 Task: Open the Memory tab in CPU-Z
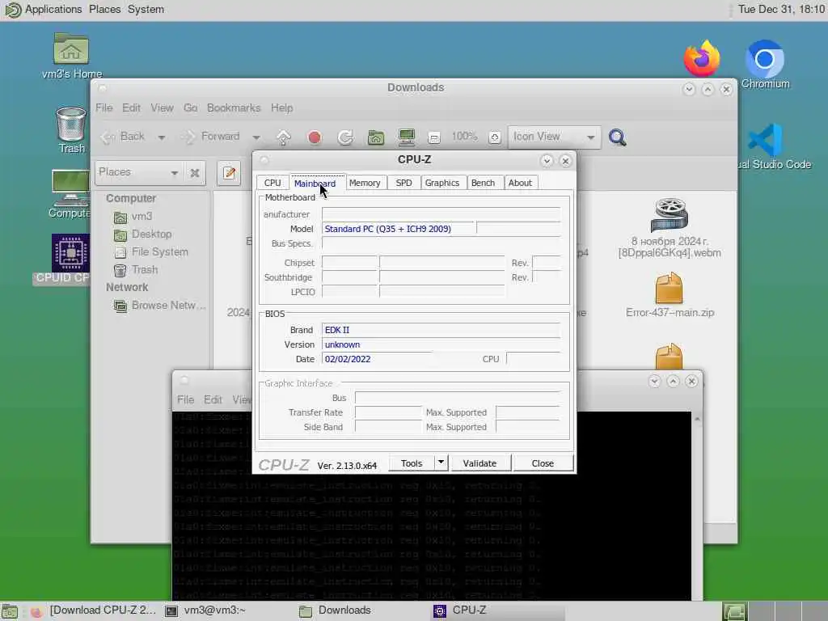(x=365, y=183)
